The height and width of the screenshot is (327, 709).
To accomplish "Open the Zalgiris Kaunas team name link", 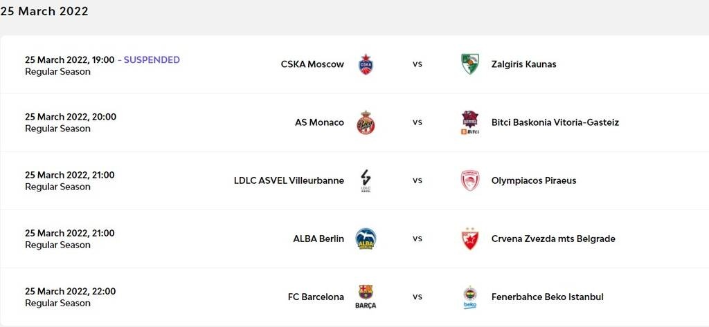I will point(523,64).
